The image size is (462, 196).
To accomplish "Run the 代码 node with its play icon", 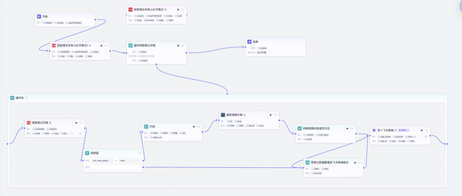I will [194, 126].
